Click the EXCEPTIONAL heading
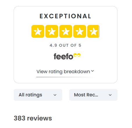This screenshot has height=128, width=132. pyautogui.click(x=65, y=16)
